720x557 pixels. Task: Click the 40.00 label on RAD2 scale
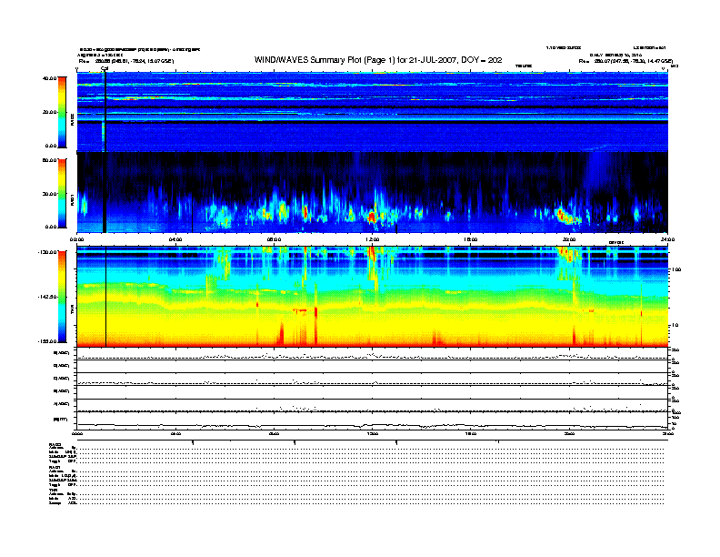point(49,78)
